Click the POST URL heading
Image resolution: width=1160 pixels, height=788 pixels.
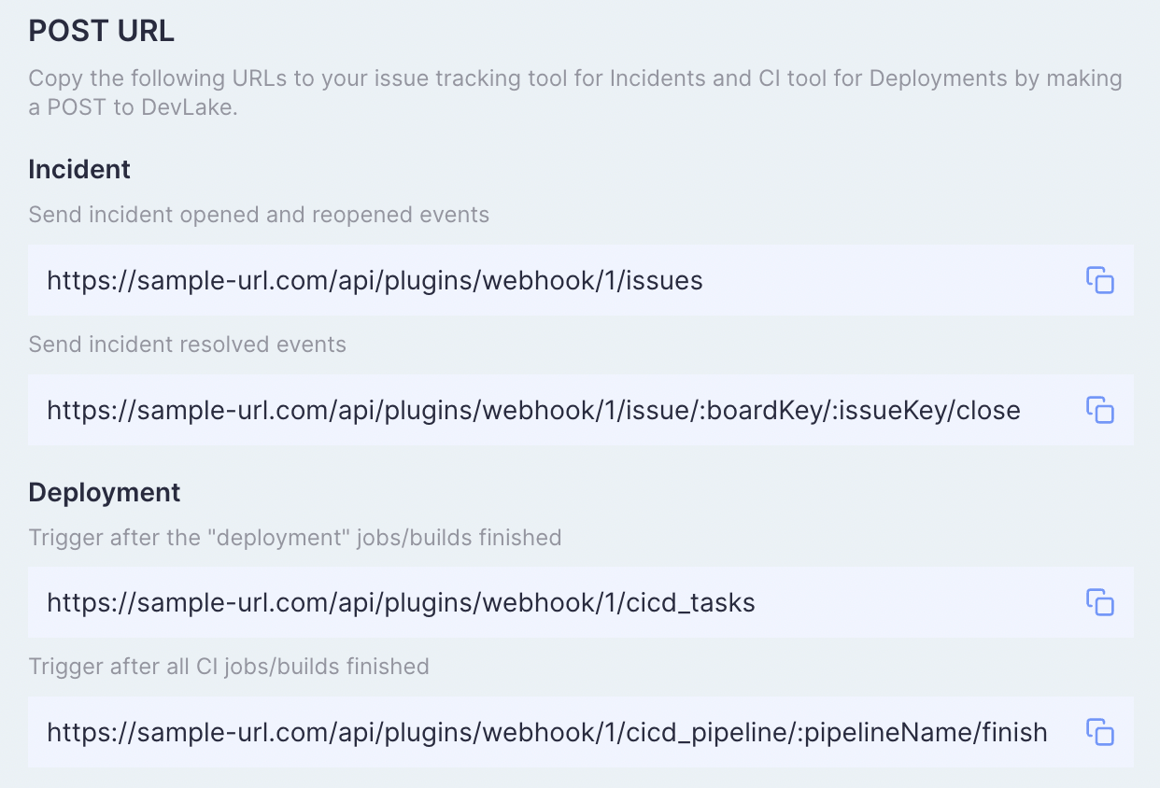point(101,31)
